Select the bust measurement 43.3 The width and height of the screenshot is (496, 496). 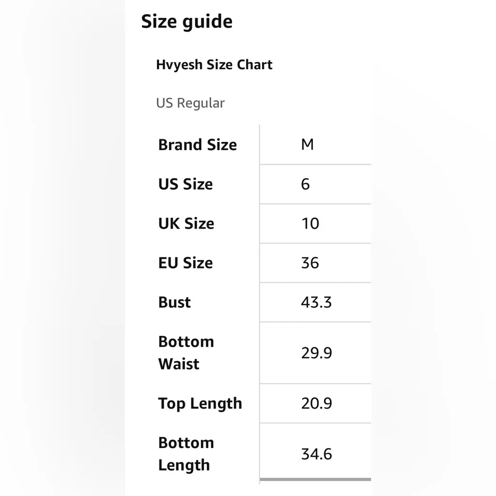coord(316,302)
